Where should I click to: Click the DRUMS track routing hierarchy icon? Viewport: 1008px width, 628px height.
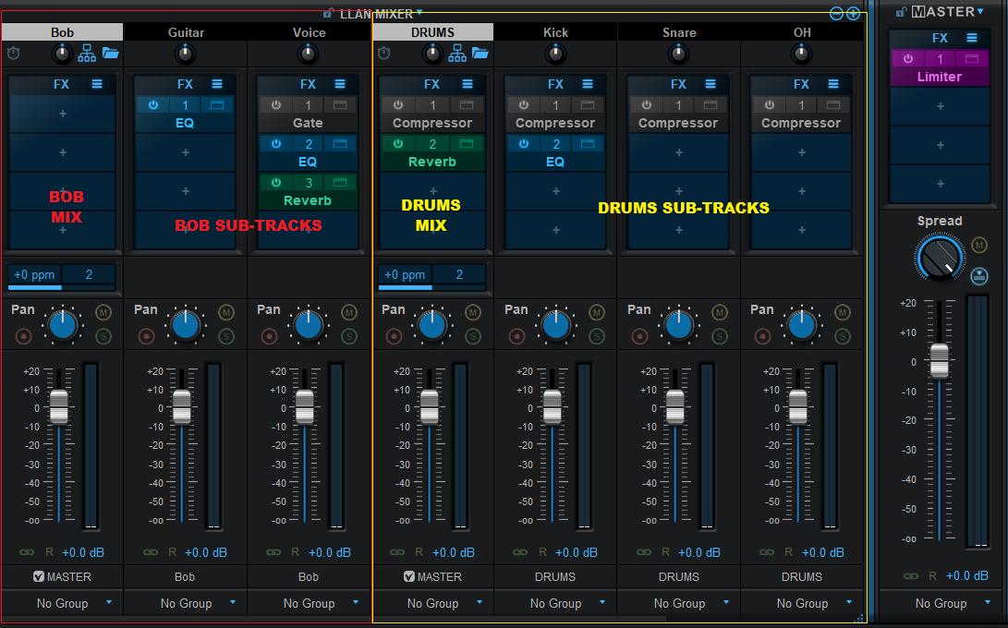[456, 54]
